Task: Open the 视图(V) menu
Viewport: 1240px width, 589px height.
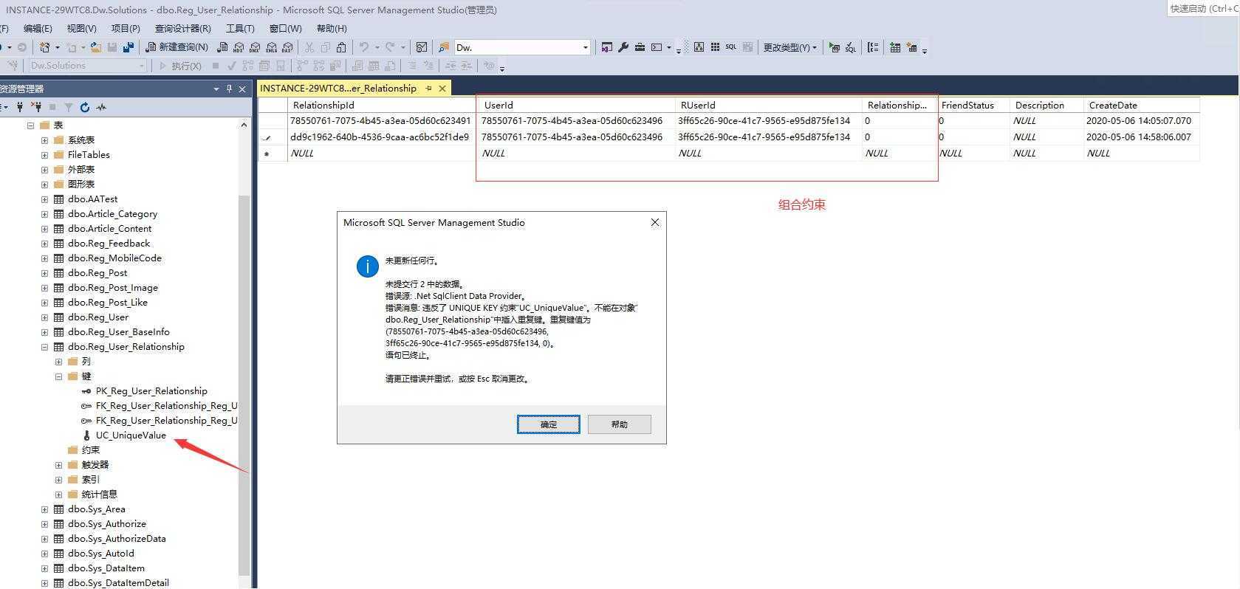Action: [x=81, y=28]
